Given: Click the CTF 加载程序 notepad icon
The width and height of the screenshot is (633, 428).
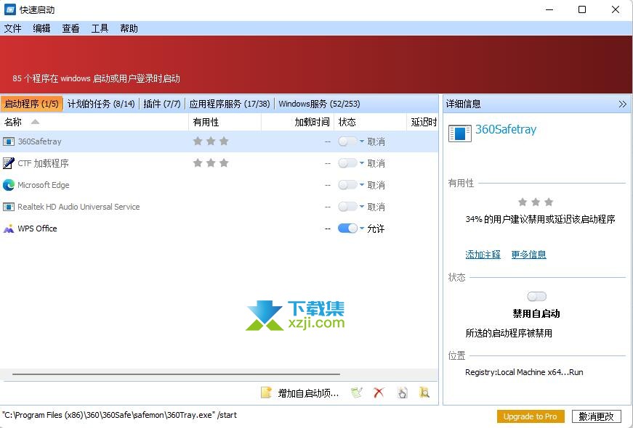Looking at the screenshot, I should [9, 163].
